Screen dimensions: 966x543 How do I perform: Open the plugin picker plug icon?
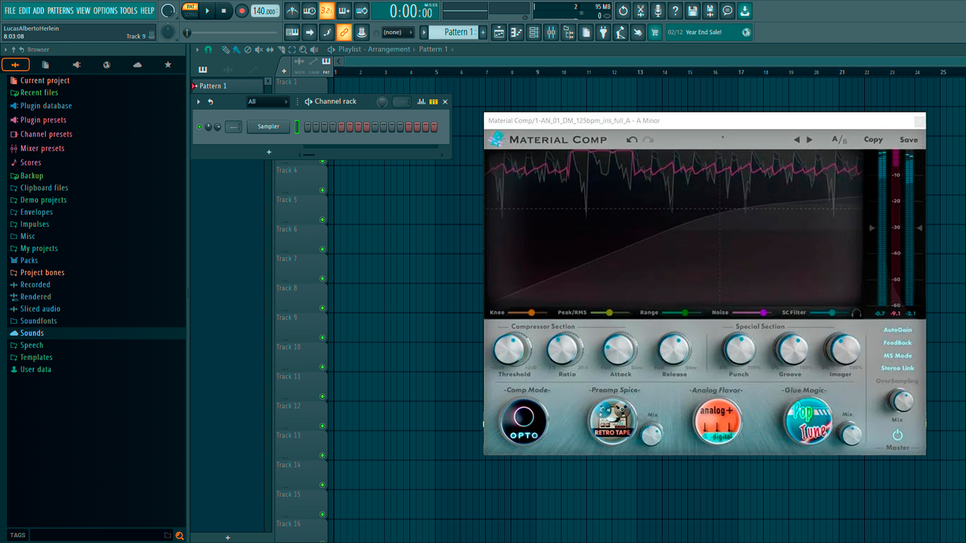coord(603,32)
